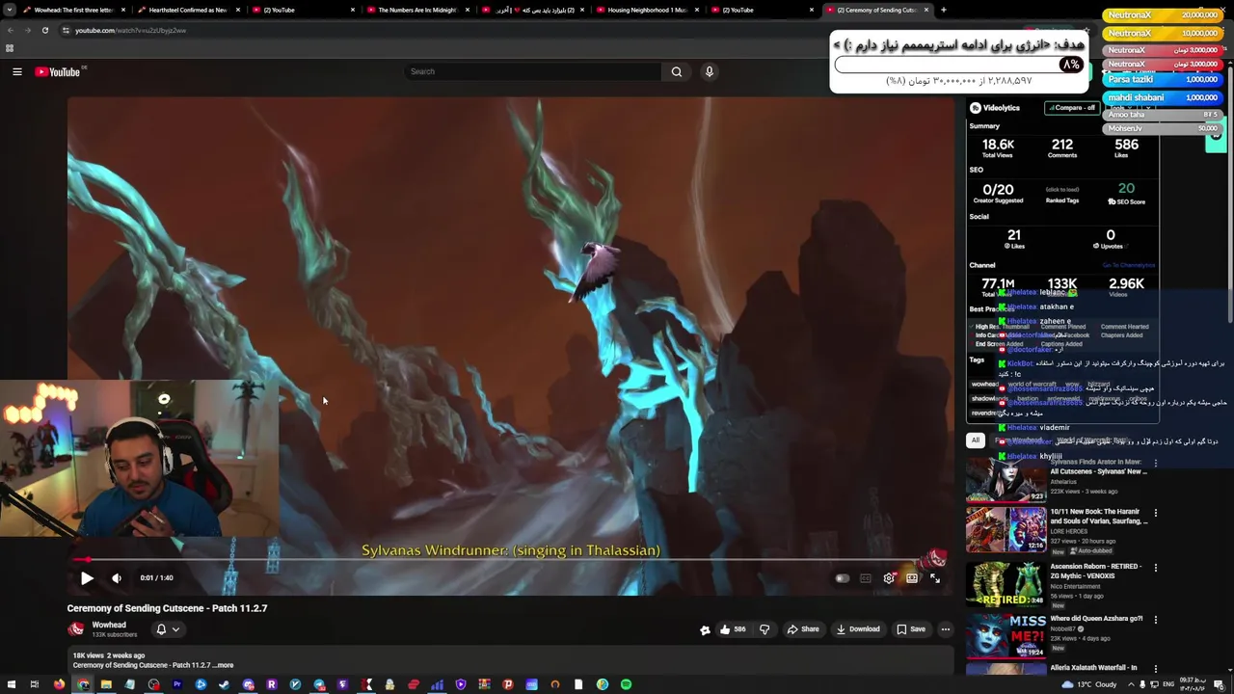Open the Windows Start menu
1234x694 pixels.
tap(11, 684)
